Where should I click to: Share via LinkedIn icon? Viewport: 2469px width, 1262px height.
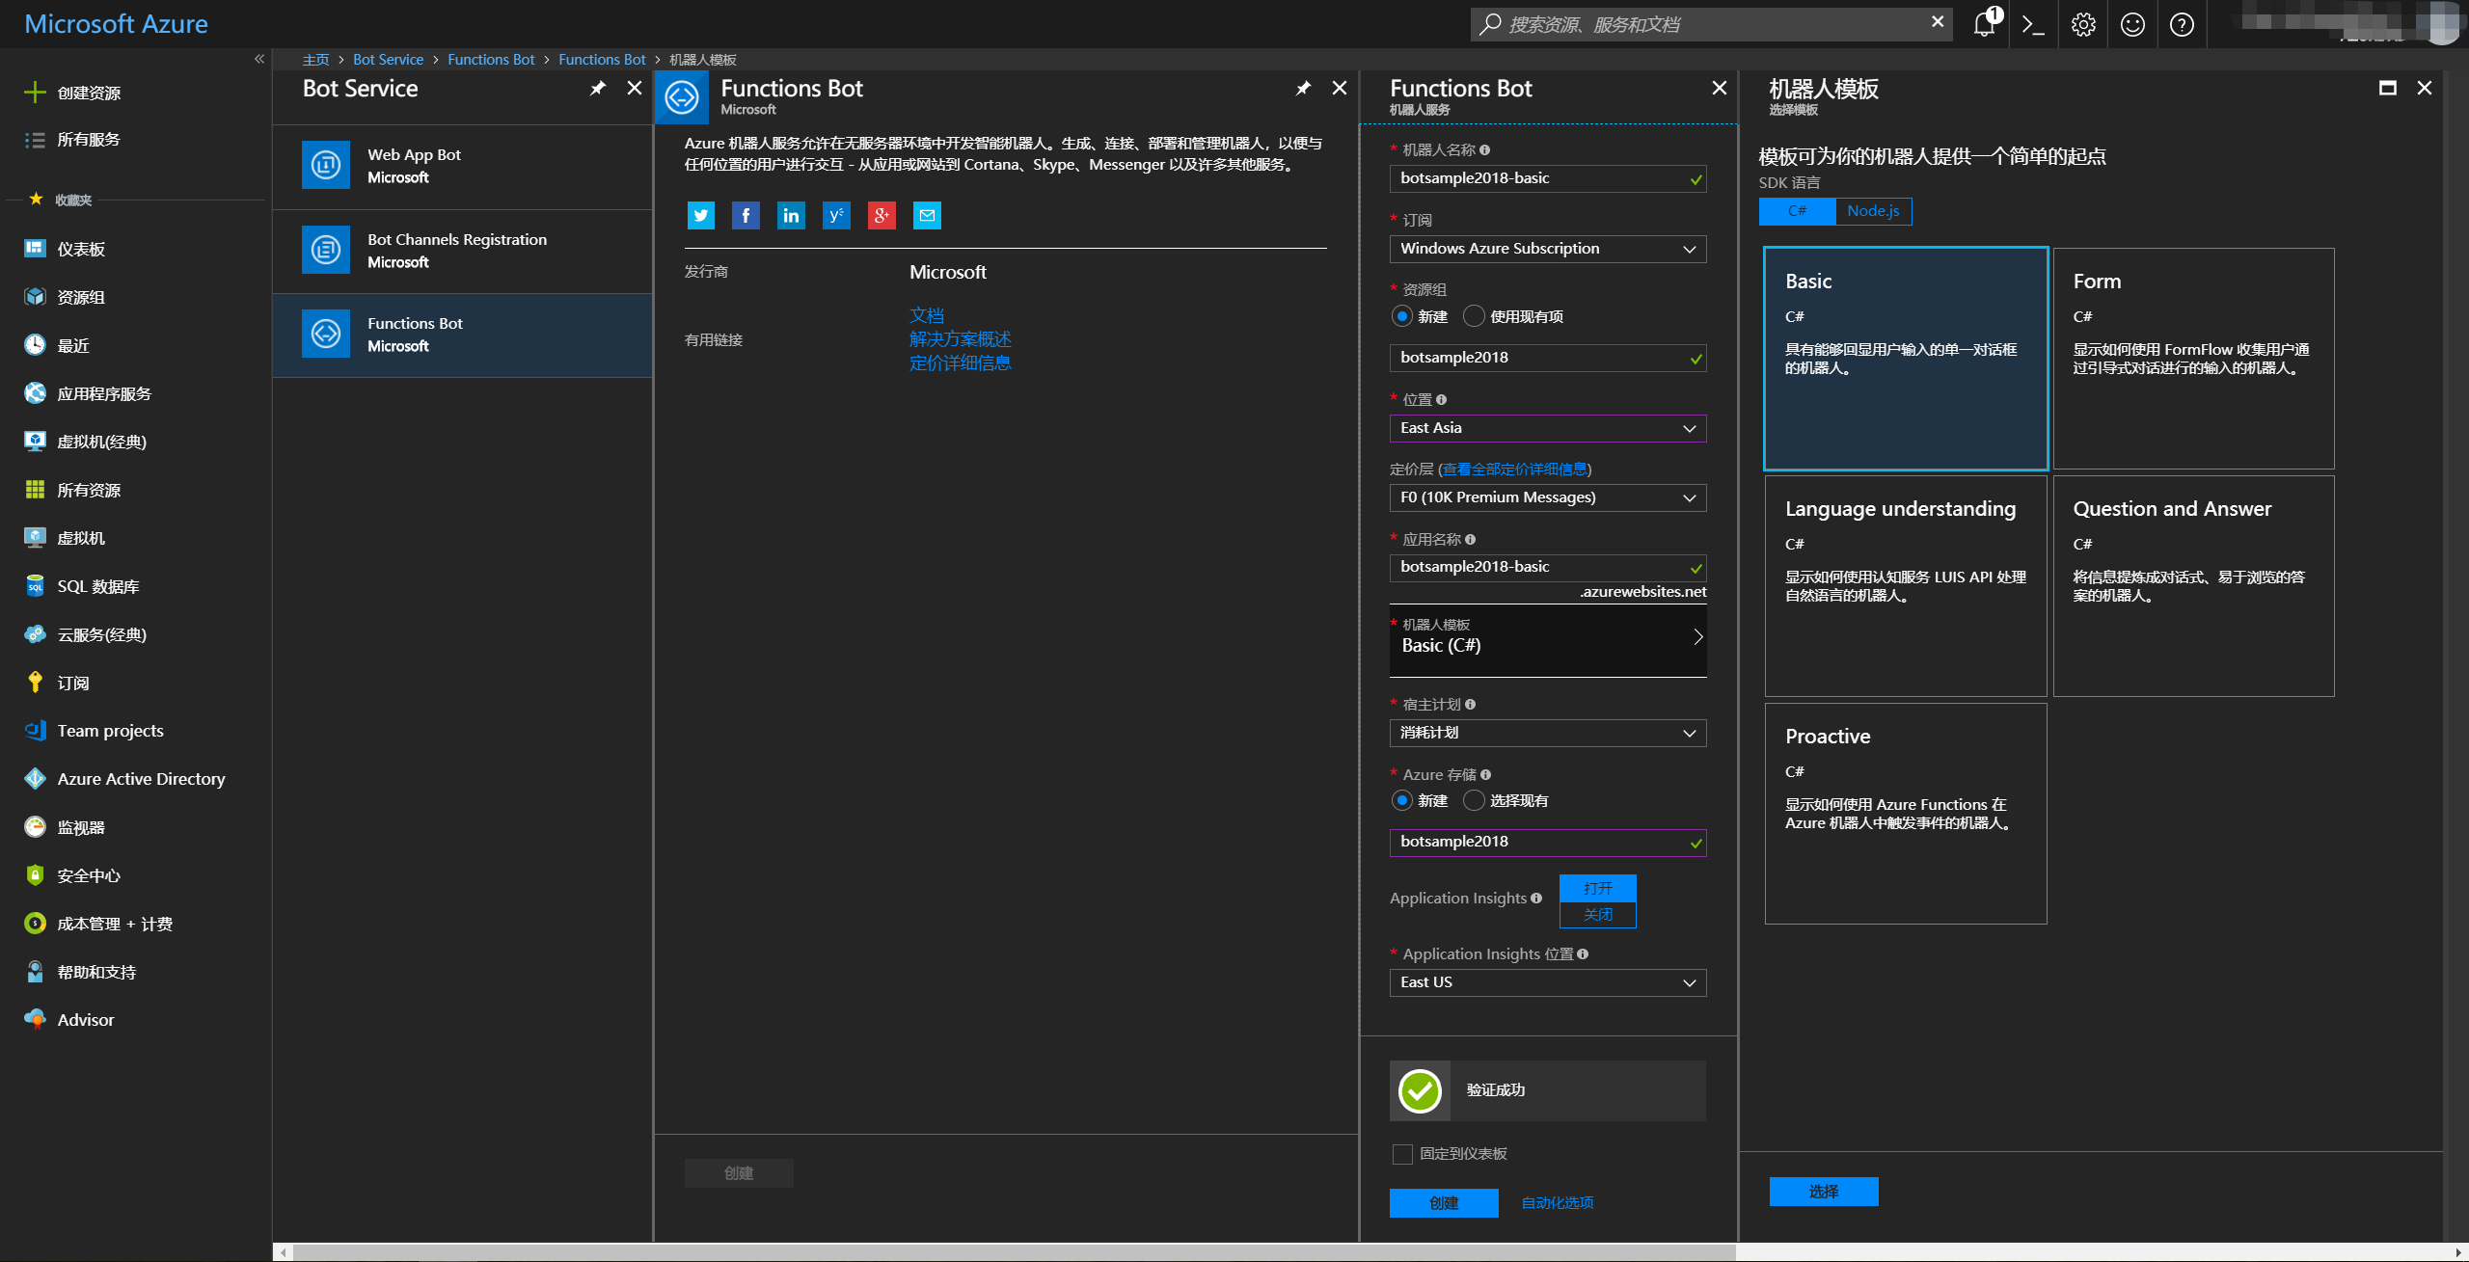791,215
